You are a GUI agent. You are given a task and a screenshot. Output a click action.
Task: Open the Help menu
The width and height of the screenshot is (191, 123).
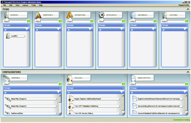tap(41, 5)
